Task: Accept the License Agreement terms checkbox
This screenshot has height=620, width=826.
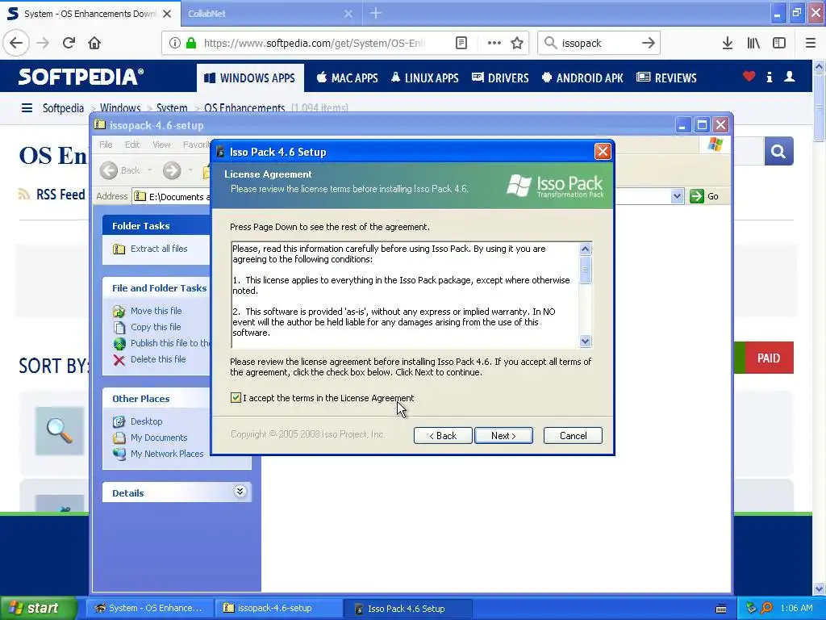Action: (236, 397)
